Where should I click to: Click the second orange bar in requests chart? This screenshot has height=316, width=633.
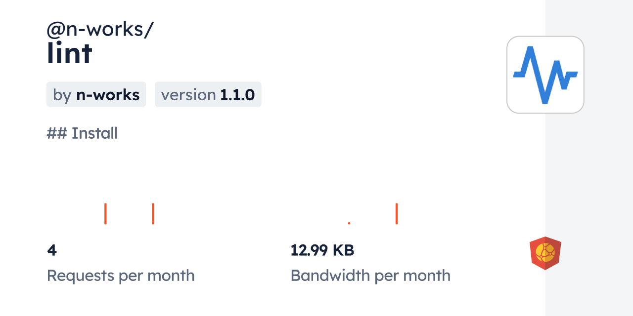point(153,214)
